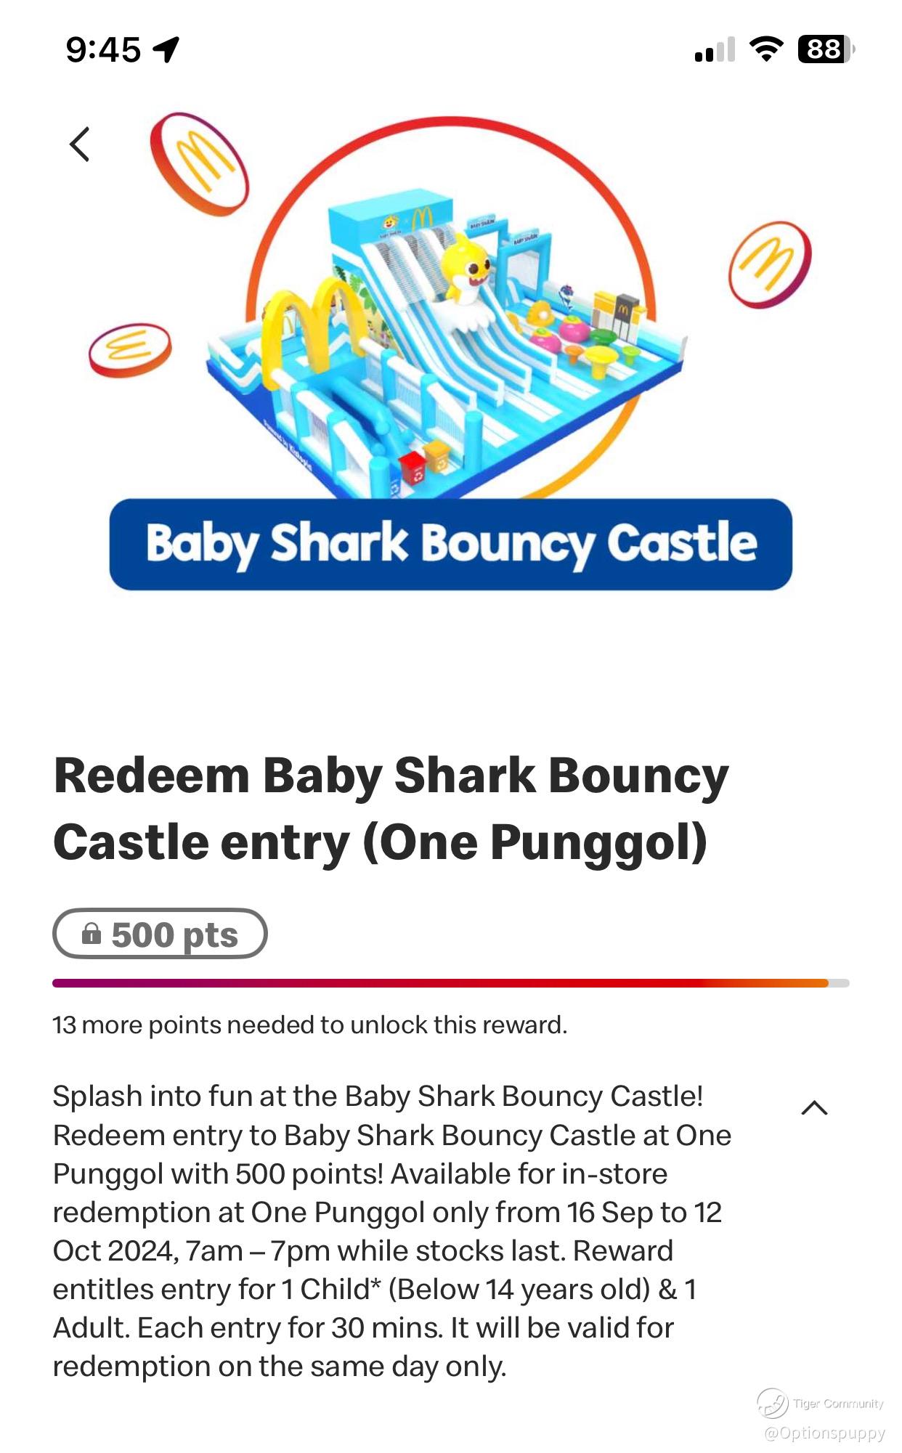This screenshot has height=1453, width=902.
Task: Tap the top-left McDonald's points coin
Action: pyautogui.click(x=199, y=163)
